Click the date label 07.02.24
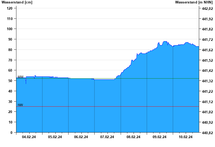Viewport: 215px width, 147px height. coord(107,137)
